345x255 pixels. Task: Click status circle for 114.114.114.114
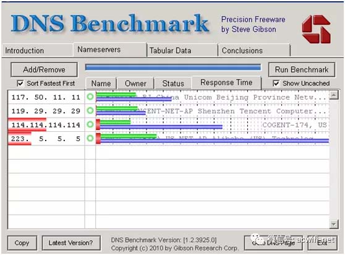tap(90, 124)
